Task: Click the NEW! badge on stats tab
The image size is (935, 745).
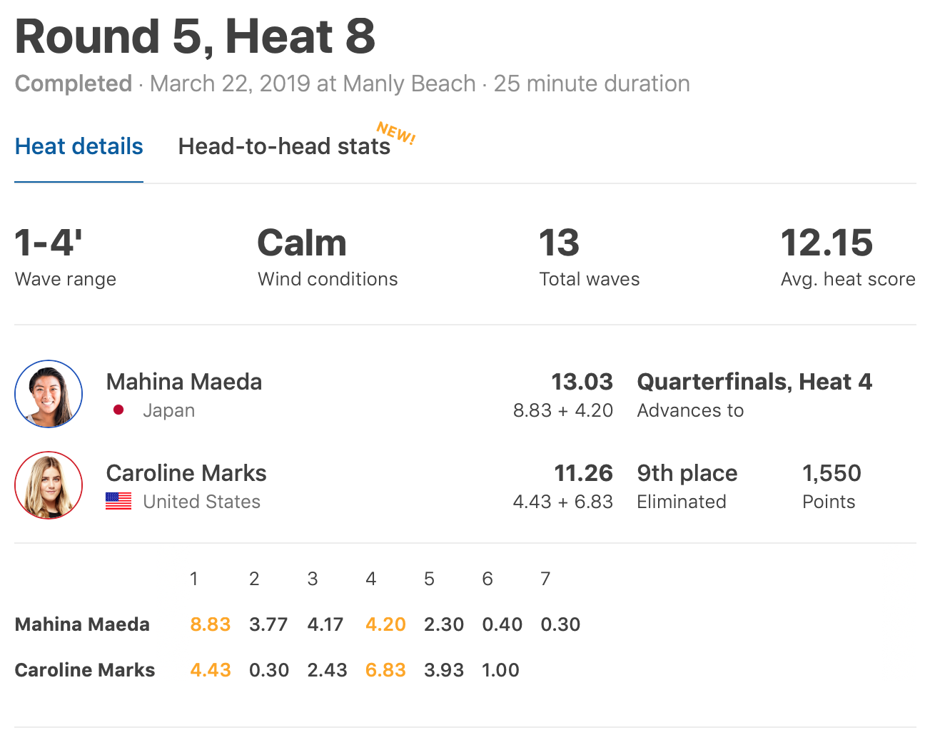Action: click(x=396, y=133)
